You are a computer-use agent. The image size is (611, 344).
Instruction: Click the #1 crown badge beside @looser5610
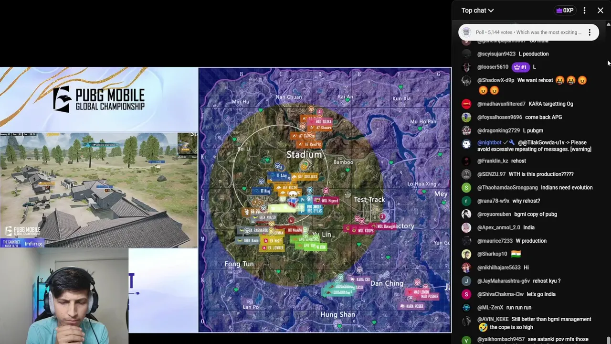[x=521, y=67]
